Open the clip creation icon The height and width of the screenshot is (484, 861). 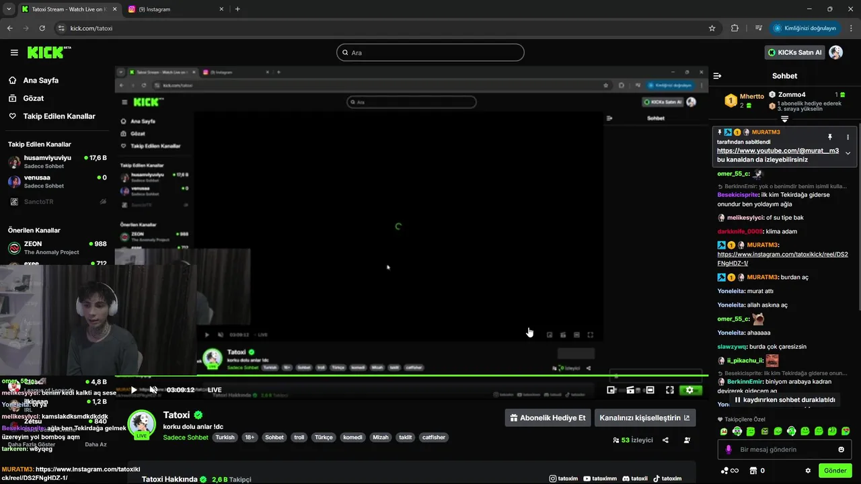click(x=630, y=390)
